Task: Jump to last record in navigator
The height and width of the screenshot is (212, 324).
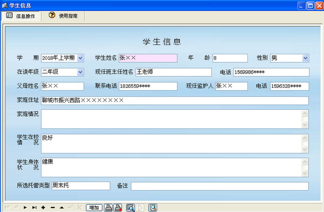Action: coord(34,208)
